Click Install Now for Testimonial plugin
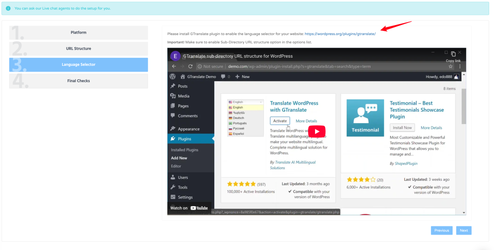 [x=402, y=127]
